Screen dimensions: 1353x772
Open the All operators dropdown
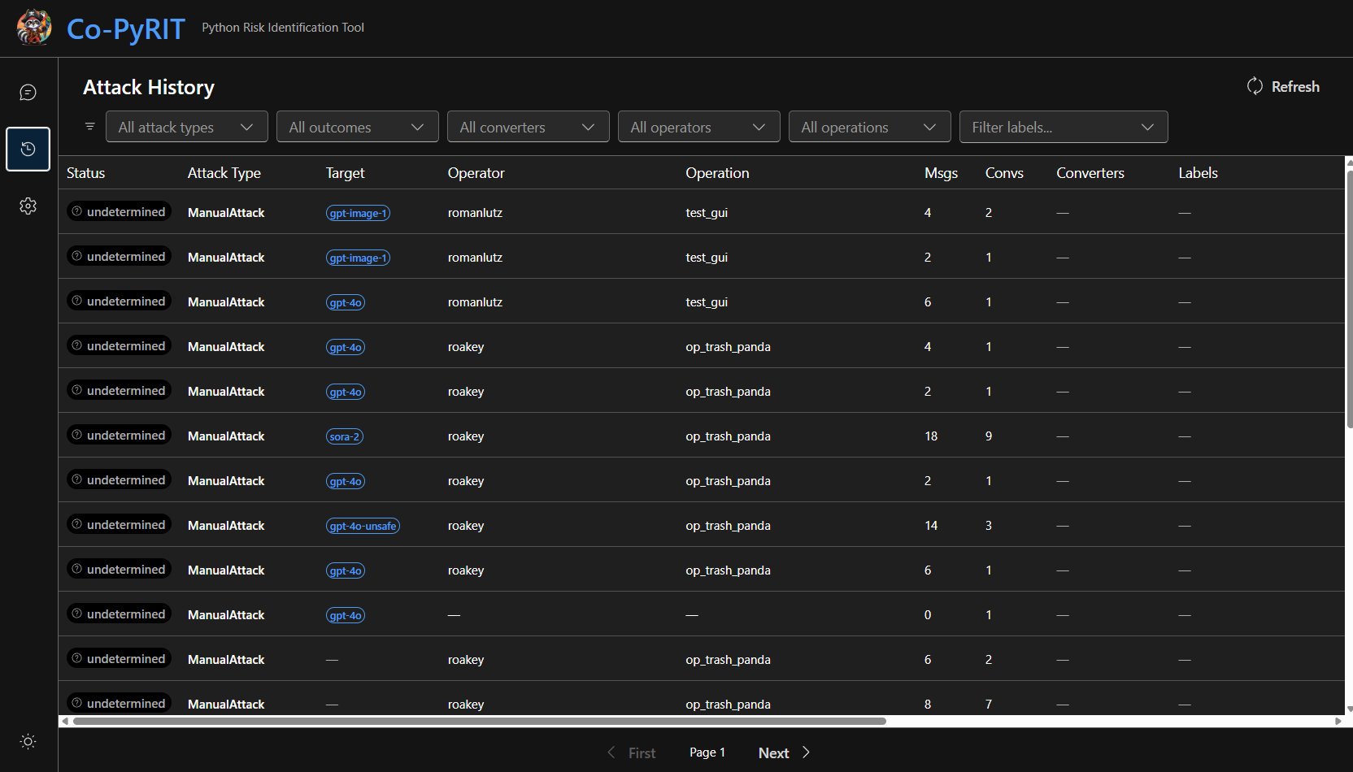point(699,127)
